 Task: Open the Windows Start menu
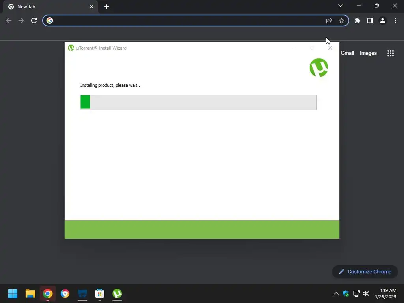pos(13,294)
